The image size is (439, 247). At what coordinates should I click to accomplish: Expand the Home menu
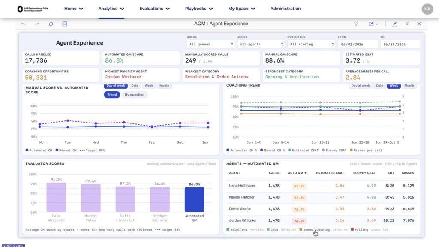click(x=74, y=9)
